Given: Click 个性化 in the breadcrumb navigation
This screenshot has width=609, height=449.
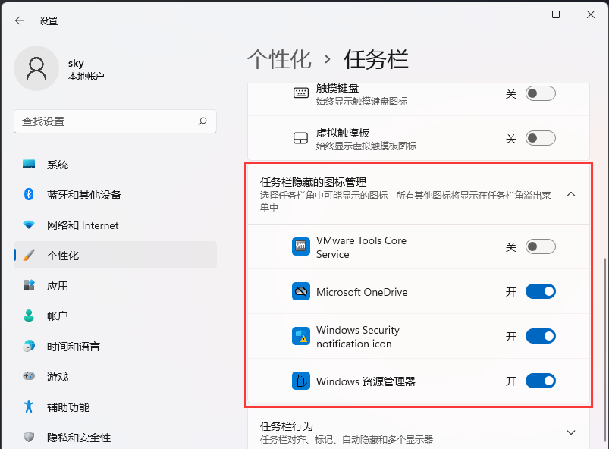Looking at the screenshot, I should coord(279,58).
